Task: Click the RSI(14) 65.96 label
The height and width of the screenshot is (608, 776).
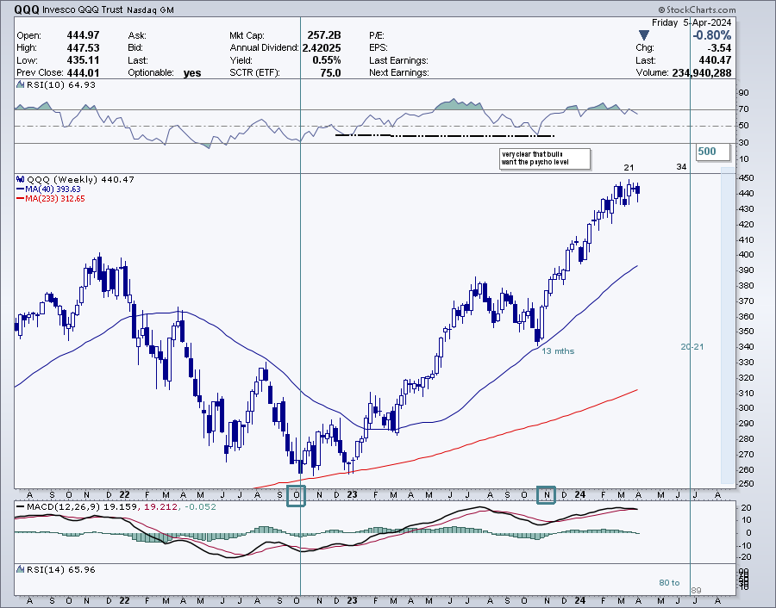Action: pos(61,569)
